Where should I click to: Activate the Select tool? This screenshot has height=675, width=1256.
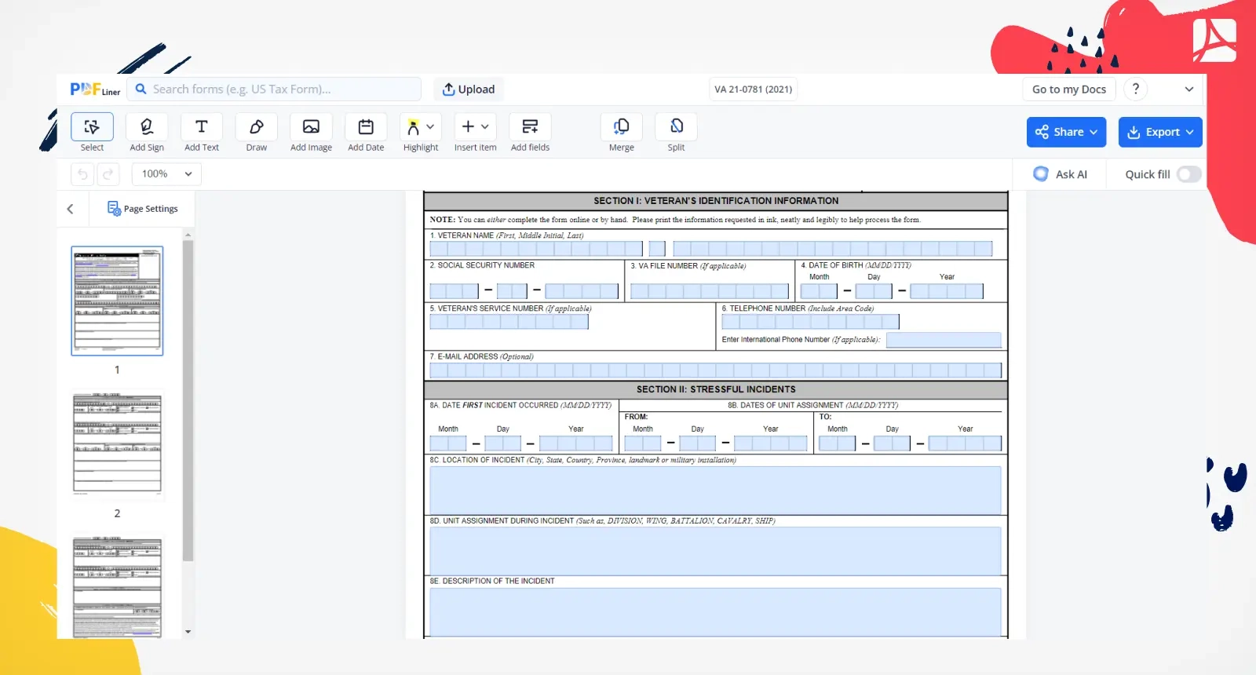click(x=92, y=132)
